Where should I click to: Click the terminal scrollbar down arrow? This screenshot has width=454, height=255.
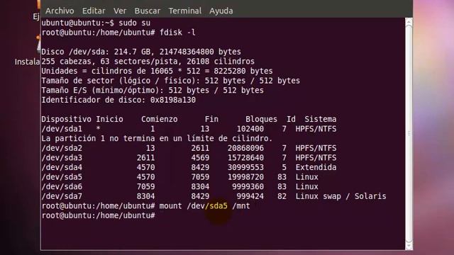pyautogui.click(x=409, y=246)
